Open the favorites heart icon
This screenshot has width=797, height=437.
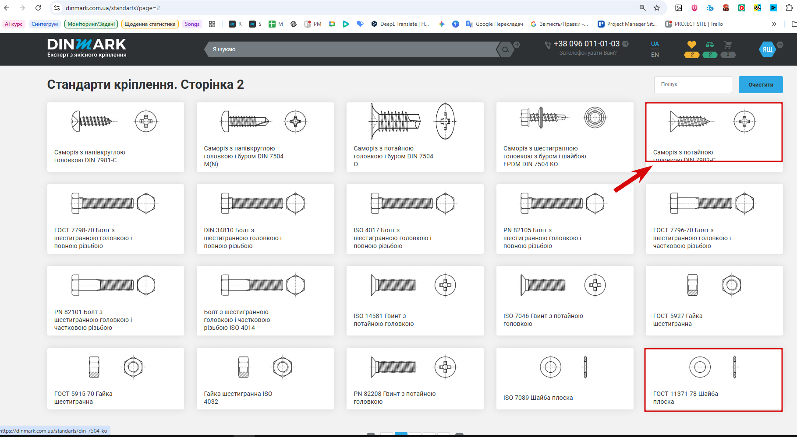tap(691, 45)
